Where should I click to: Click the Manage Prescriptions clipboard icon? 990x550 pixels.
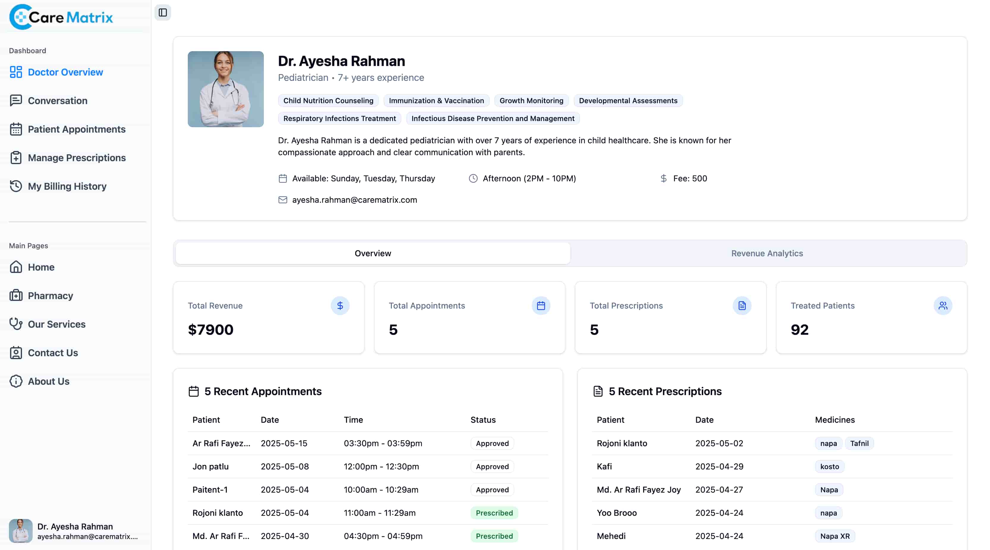click(16, 158)
